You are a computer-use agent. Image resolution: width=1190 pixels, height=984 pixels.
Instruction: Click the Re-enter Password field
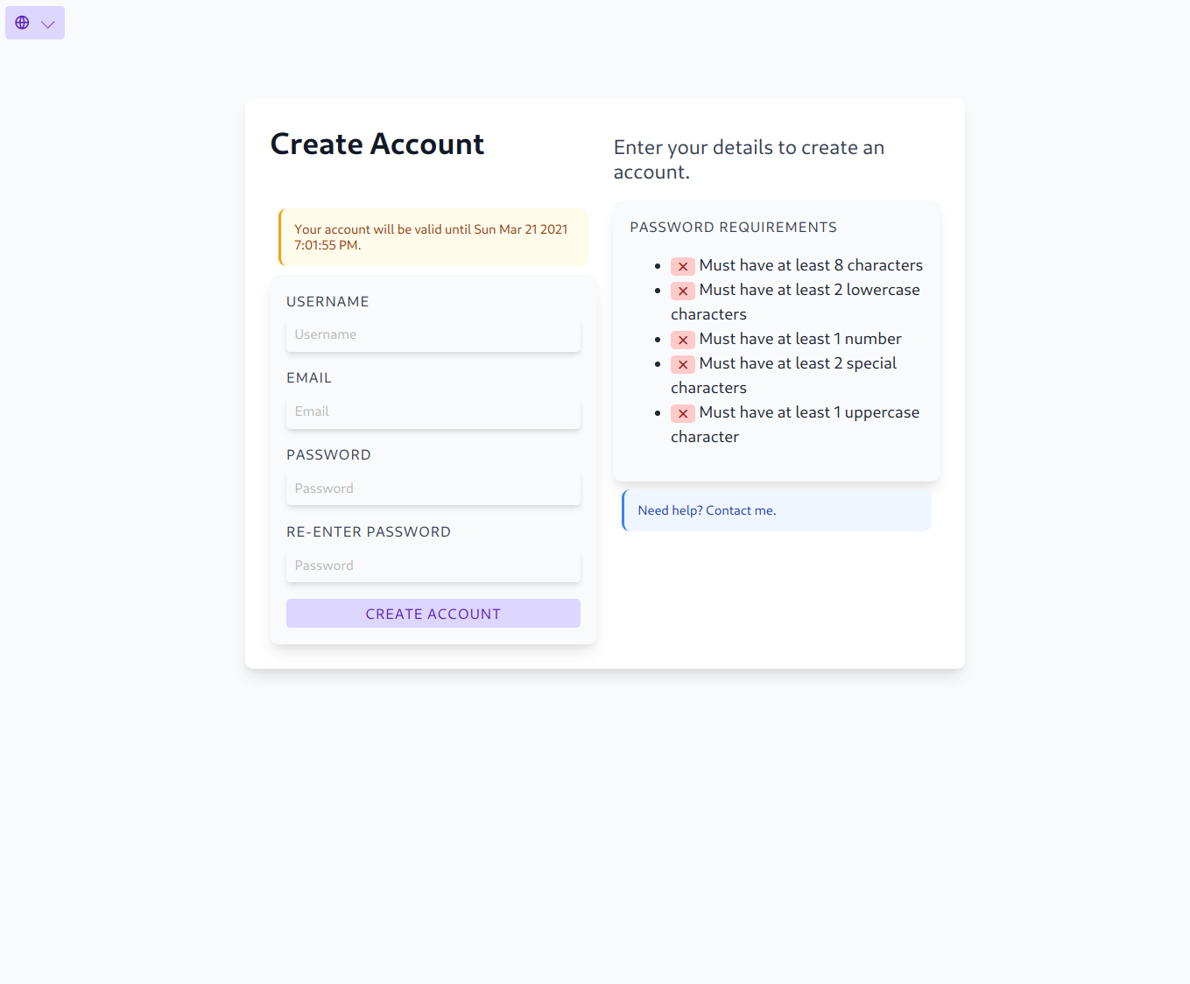click(x=433, y=566)
